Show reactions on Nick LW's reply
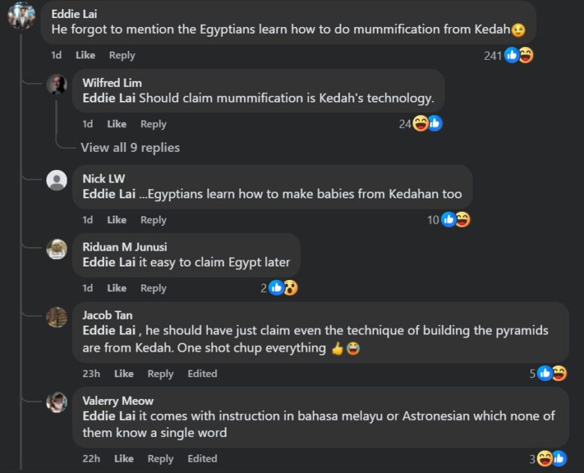This screenshot has height=473, width=584. coord(455,220)
